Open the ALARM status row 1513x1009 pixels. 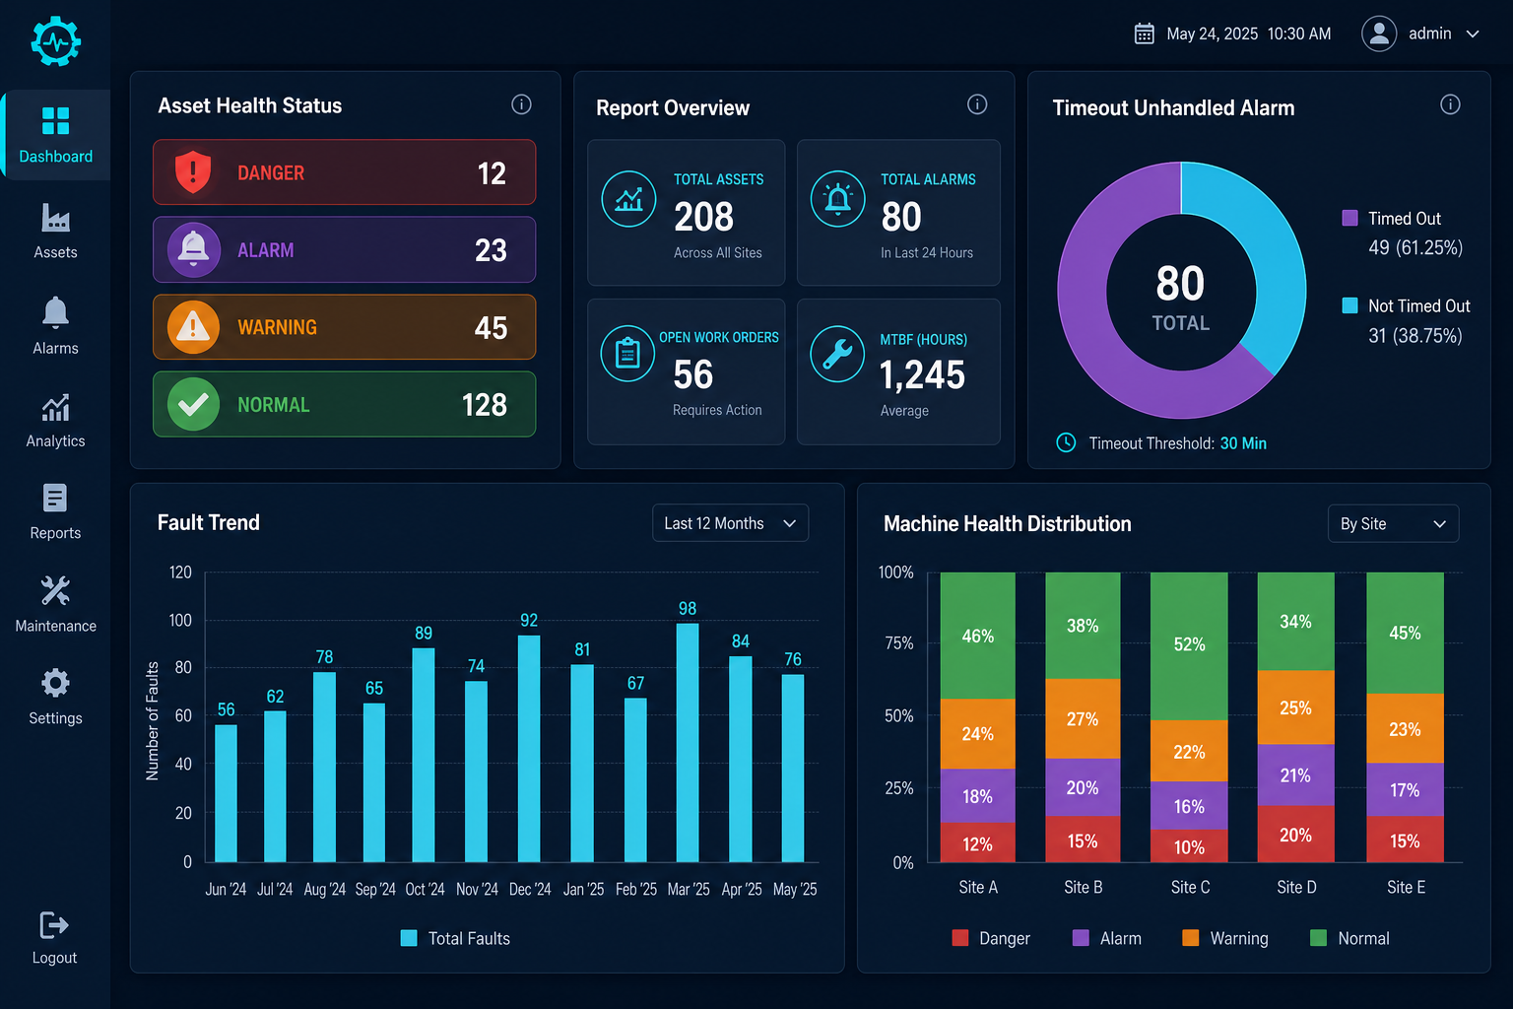(344, 249)
